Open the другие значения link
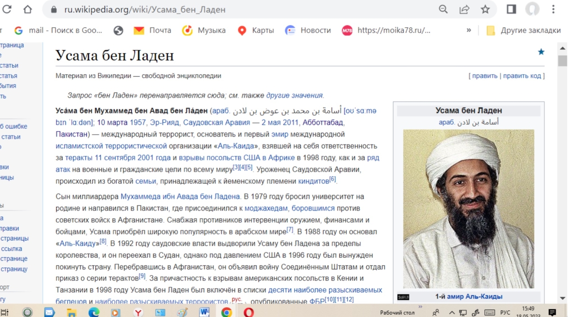The image size is (575, 317). click(294, 95)
